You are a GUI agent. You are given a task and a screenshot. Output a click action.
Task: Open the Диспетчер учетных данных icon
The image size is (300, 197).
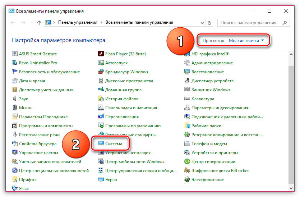(x=15, y=90)
